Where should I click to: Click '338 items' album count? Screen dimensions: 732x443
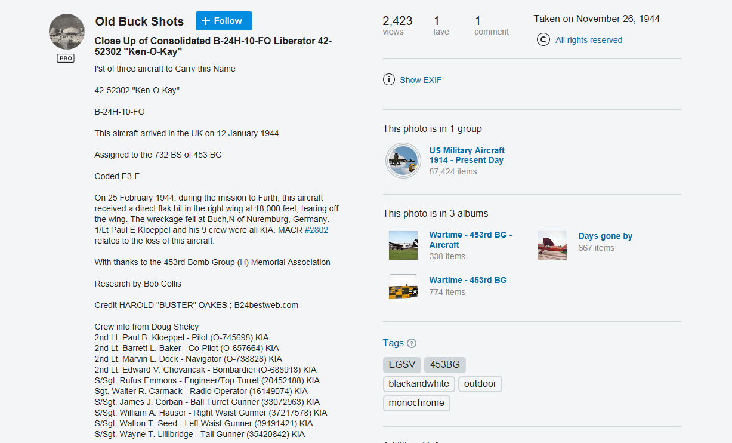click(447, 256)
